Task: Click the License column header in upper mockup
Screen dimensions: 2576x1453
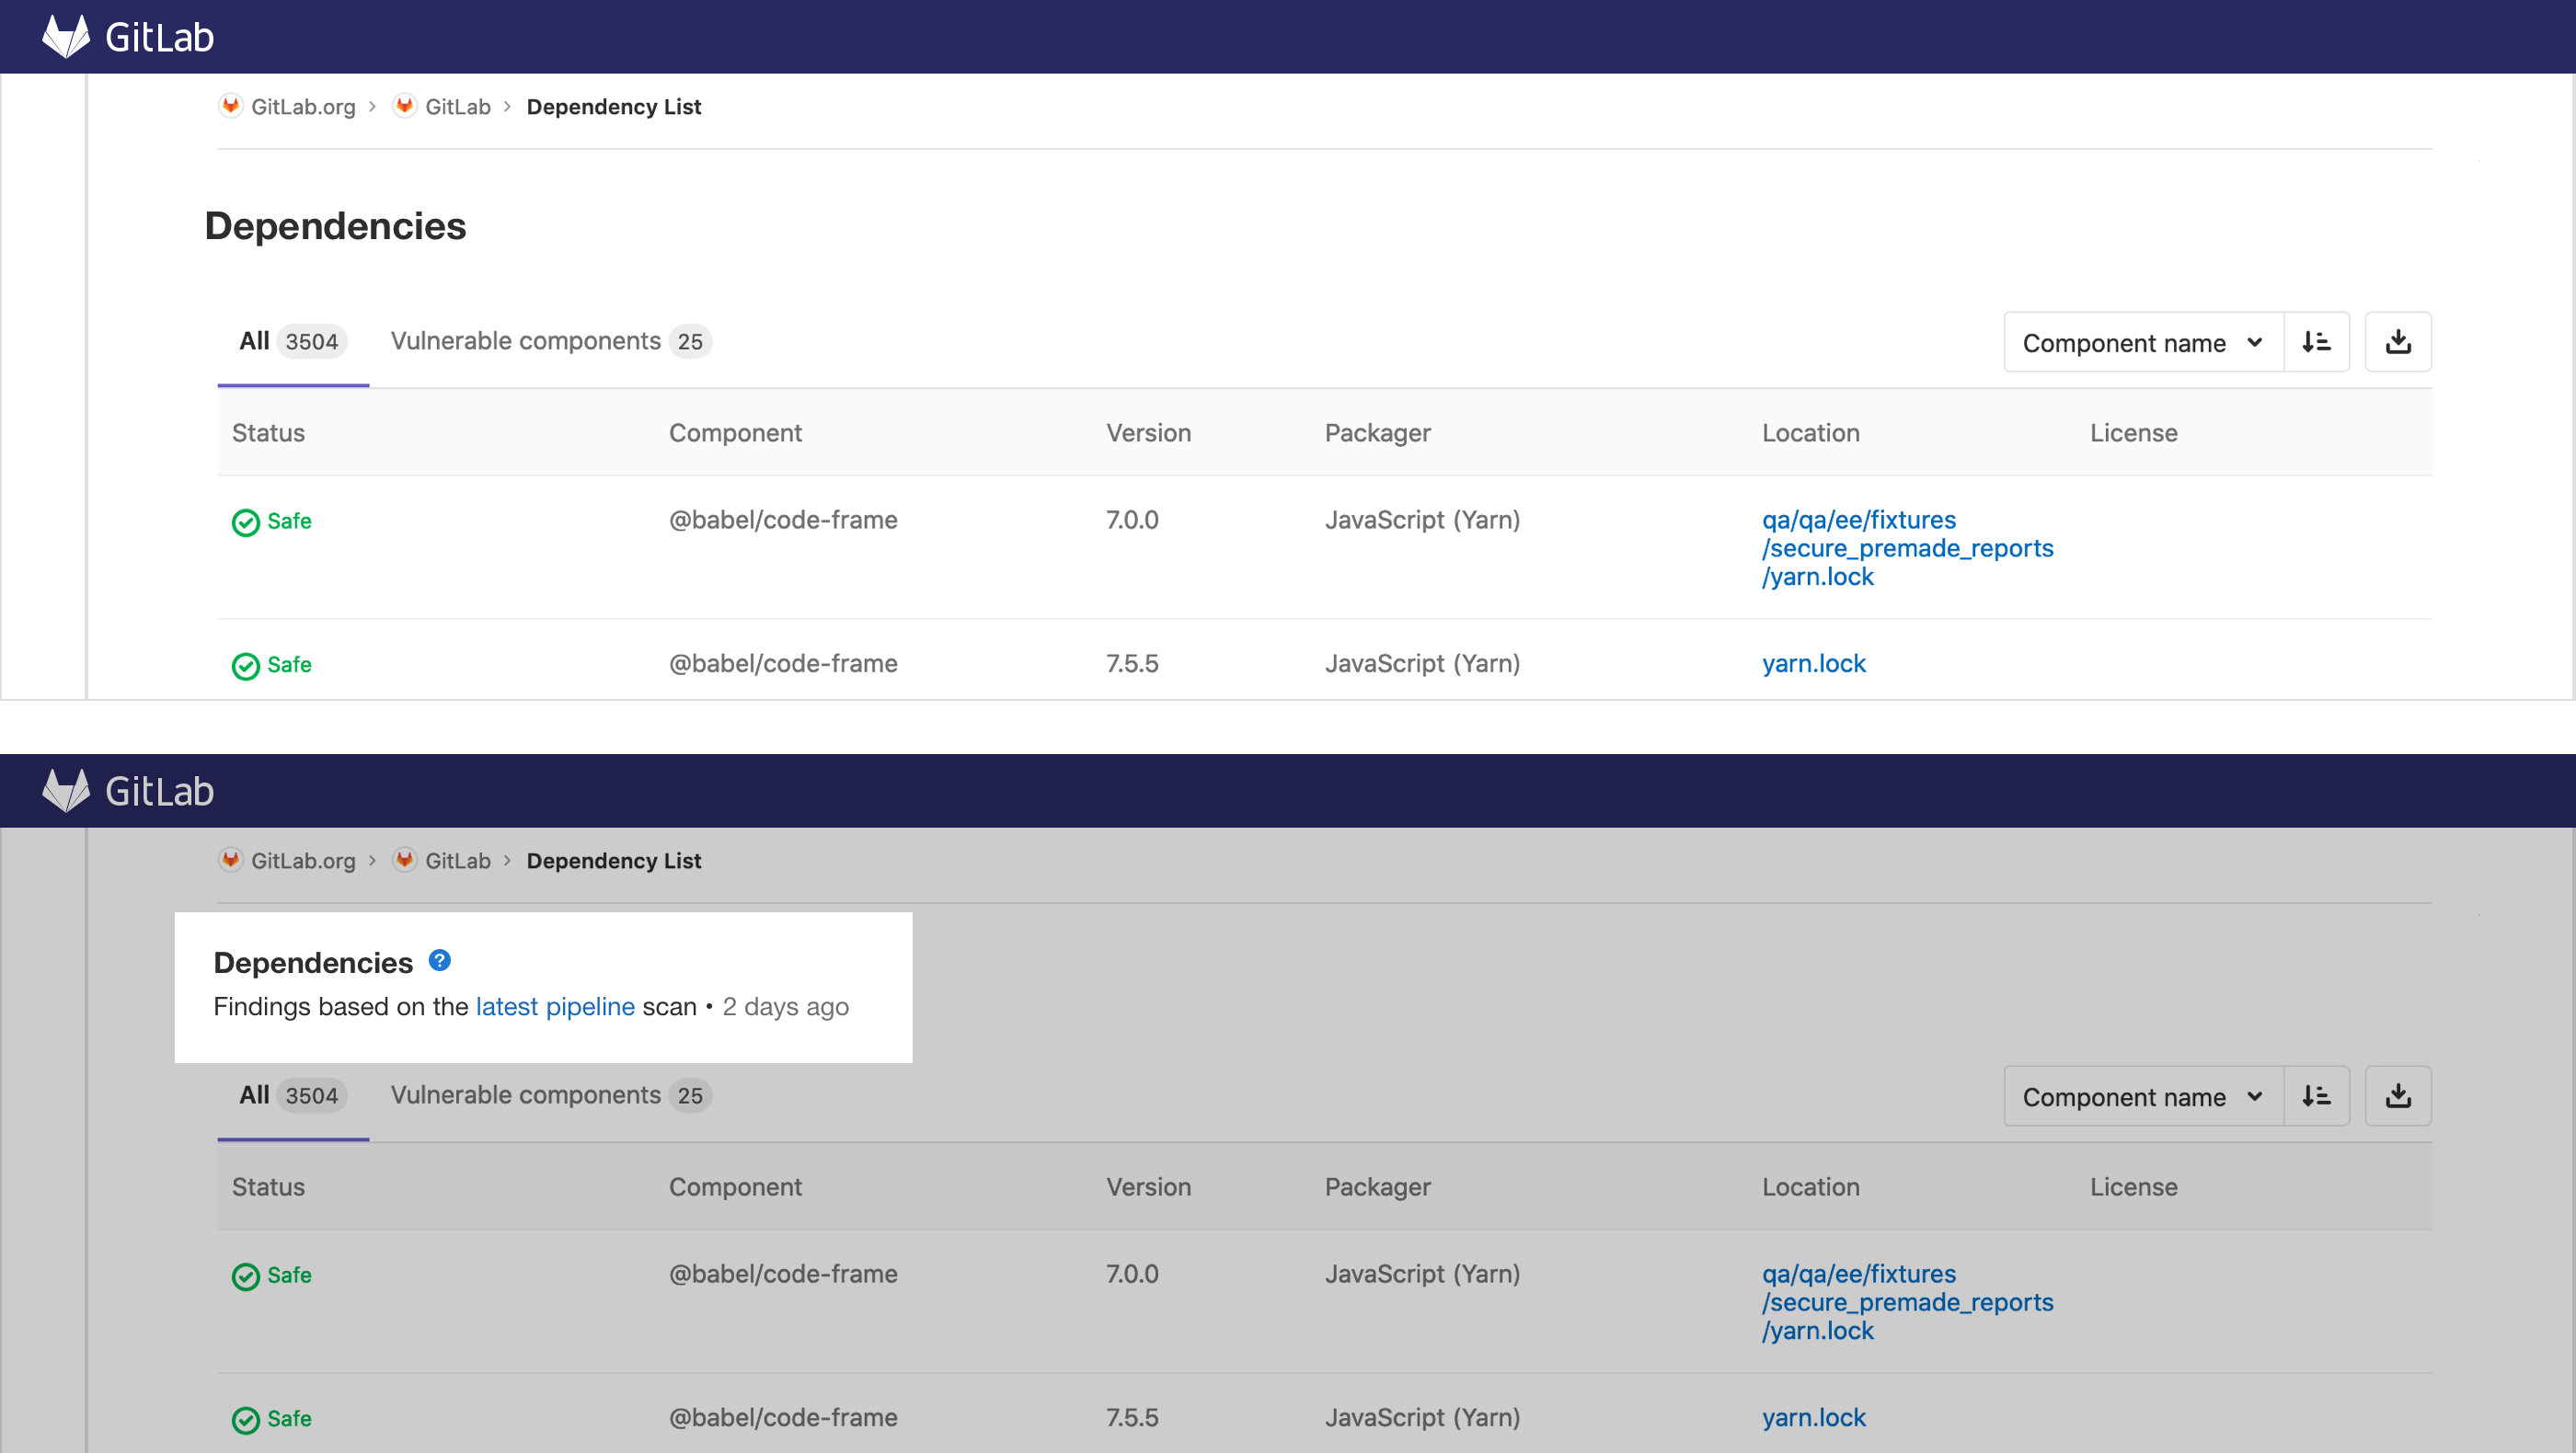Action: point(2133,433)
